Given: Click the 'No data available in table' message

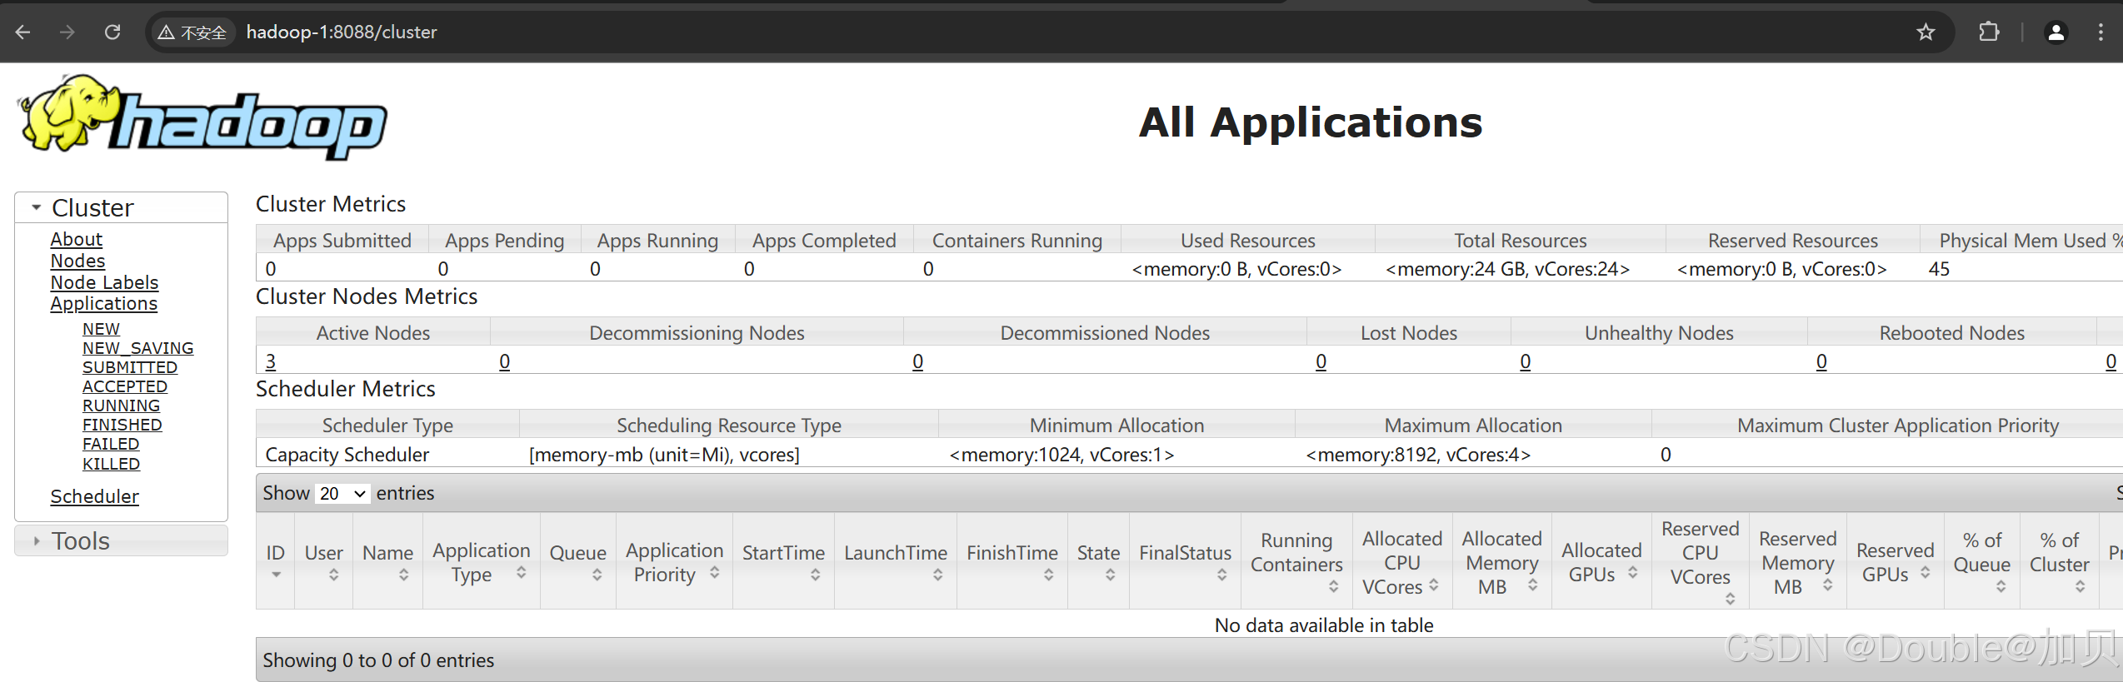Looking at the screenshot, I should (1324, 625).
